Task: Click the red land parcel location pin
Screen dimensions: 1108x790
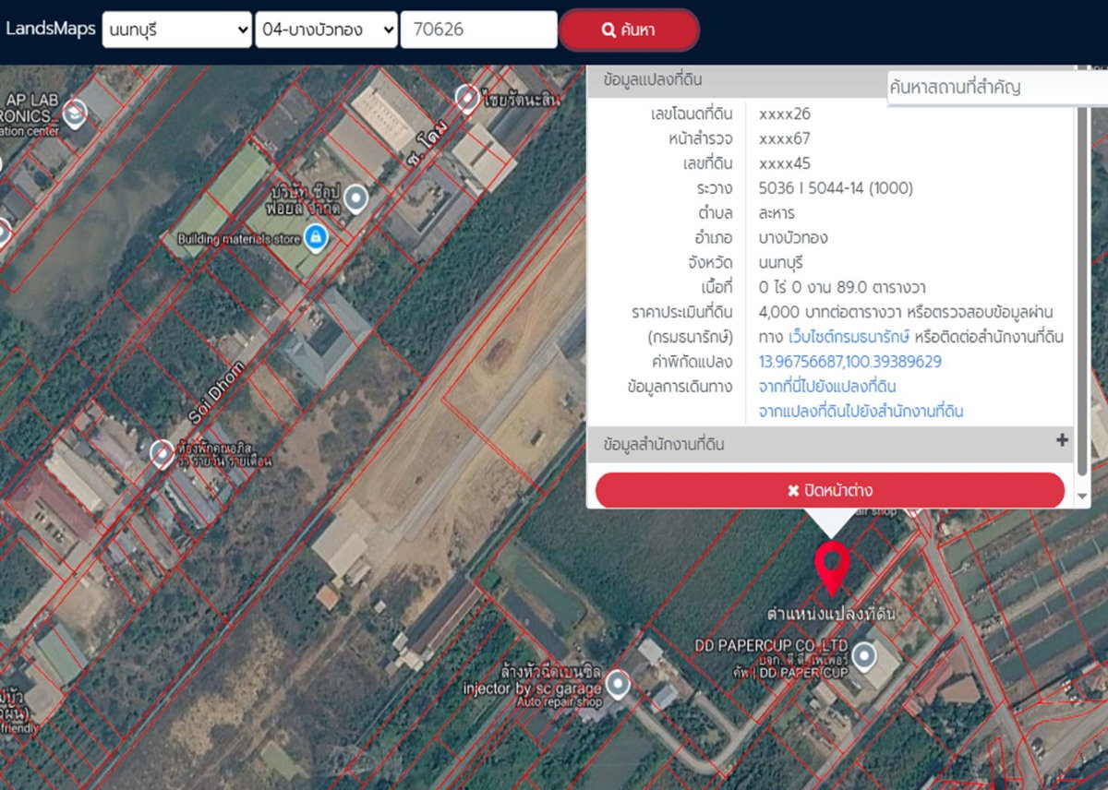Action: click(832, 569)
